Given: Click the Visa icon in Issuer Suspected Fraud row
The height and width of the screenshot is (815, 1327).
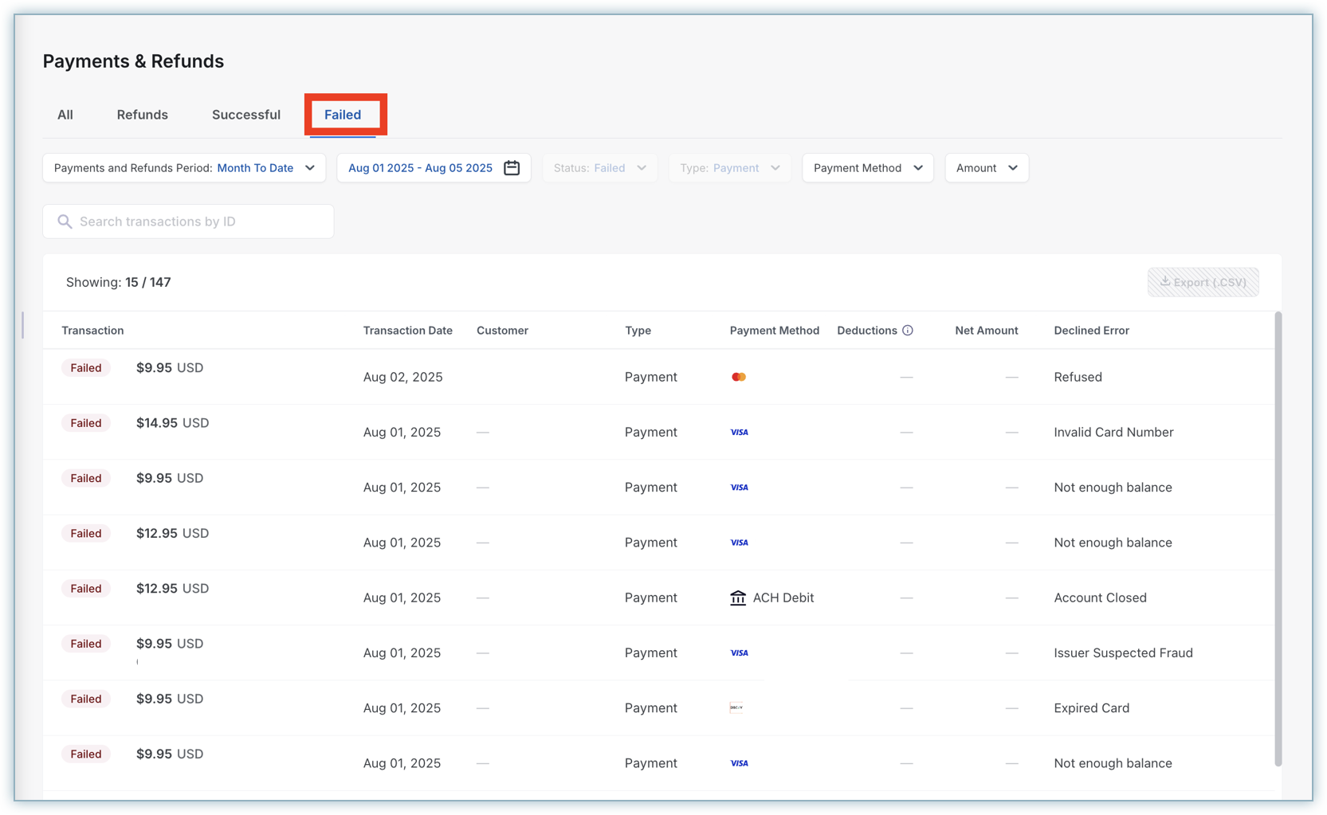Looking at the screenshot, I should 740,652.
